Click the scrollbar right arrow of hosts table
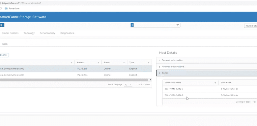This screenshot has width=257, height=126. pyautogui.click(x=150, y=80)
